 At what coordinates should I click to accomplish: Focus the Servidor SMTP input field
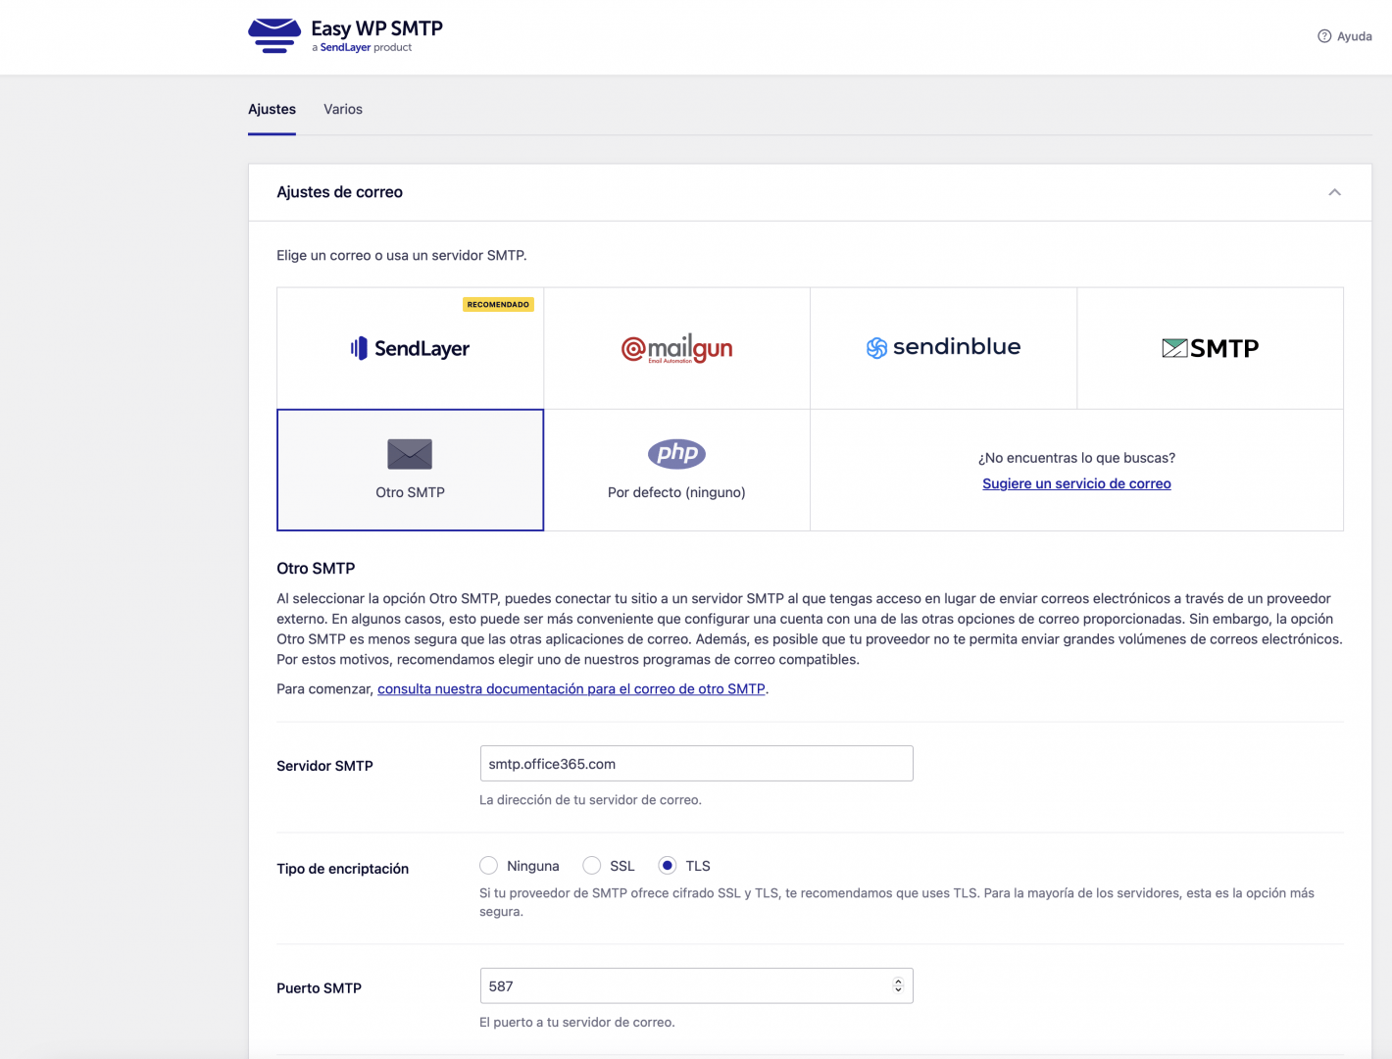pyautogui.click(x=696, y=764)
